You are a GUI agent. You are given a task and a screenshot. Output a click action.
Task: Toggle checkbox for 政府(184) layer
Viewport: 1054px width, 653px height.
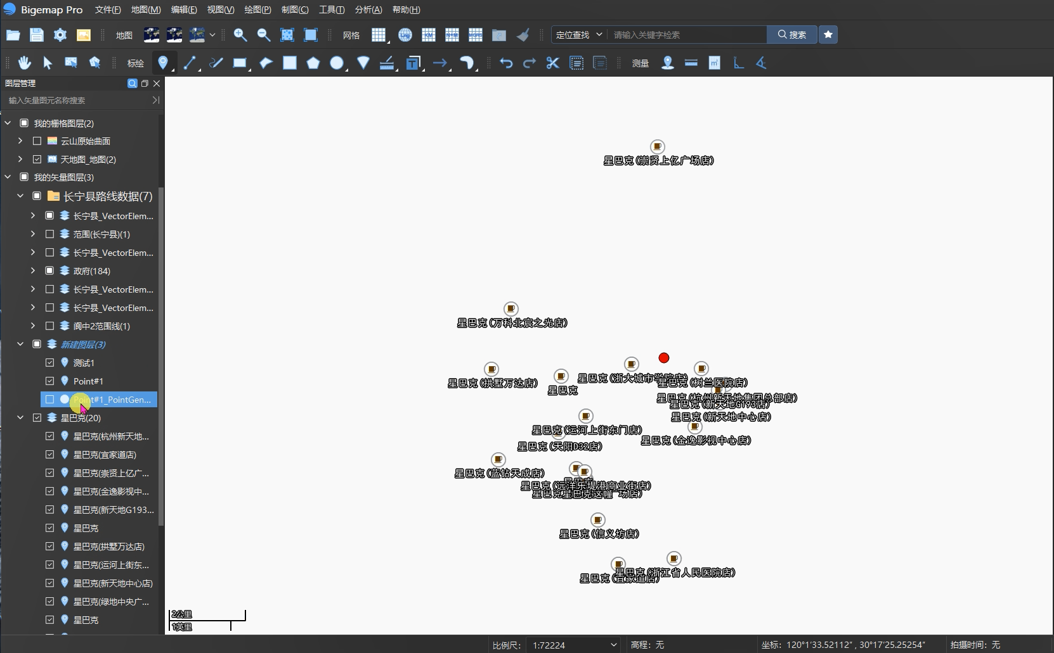[x=49, y=270]
